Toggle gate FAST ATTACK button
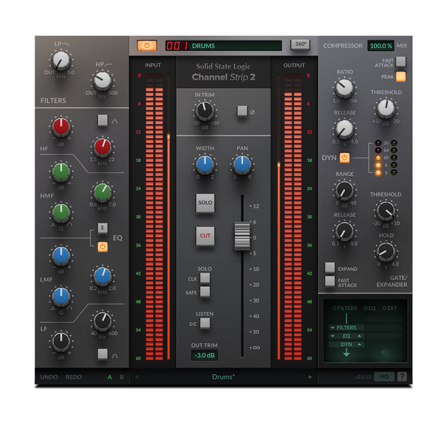 [330, 282]
